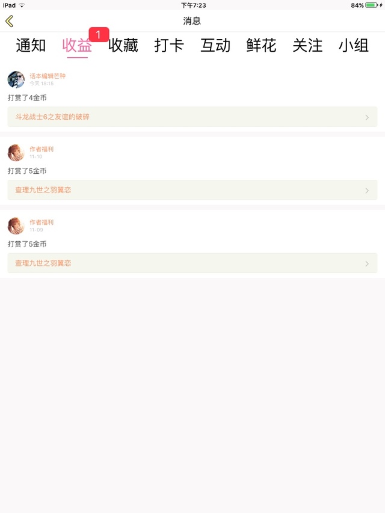The height and width of the screenshot is (513, 385).
Task: Open chevron on 11-09 查理九世之羽翼恋 card
Action: click(x=367, y=263)
